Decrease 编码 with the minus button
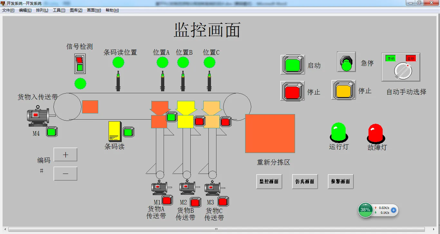This screenshot has height=234, width=440. (65, 174)
